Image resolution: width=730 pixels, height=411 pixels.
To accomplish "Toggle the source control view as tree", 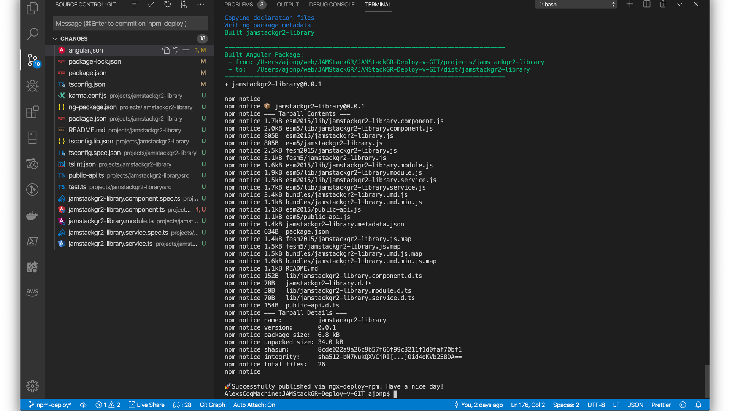I will (x=135, y=5).
